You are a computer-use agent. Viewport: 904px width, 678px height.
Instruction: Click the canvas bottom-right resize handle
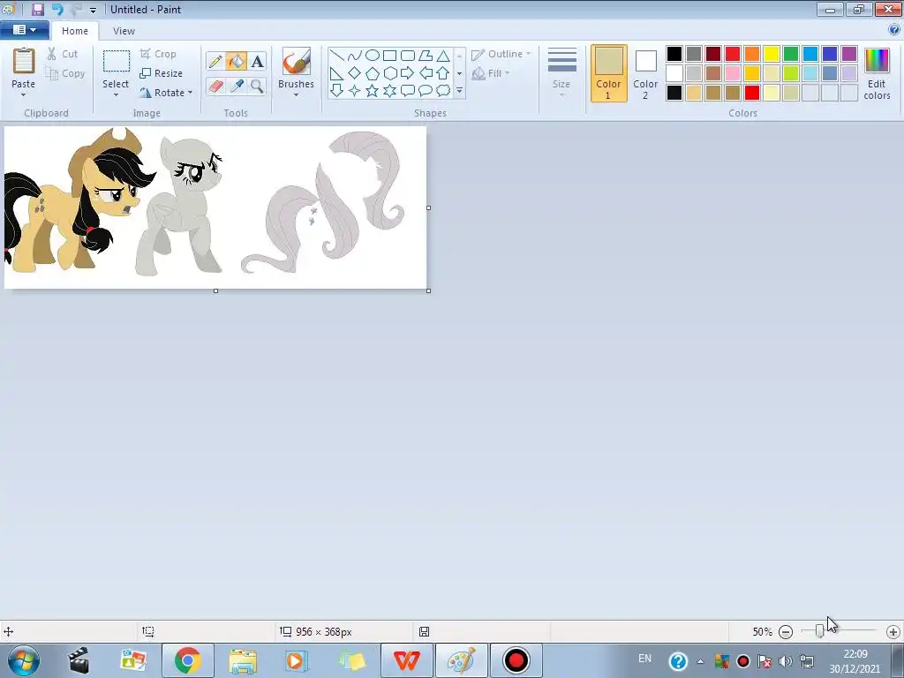point(428,290)
